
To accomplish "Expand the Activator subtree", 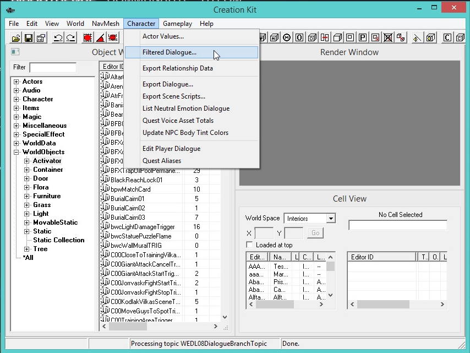I will point(27,161).
